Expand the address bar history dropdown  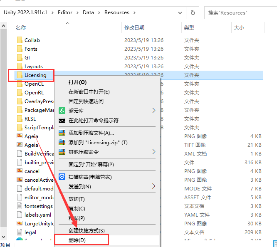coord(180,13)
